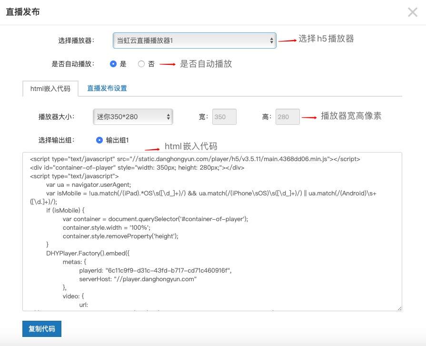
Task: Click inside the html embed code textarea
Action: (212, 232)
